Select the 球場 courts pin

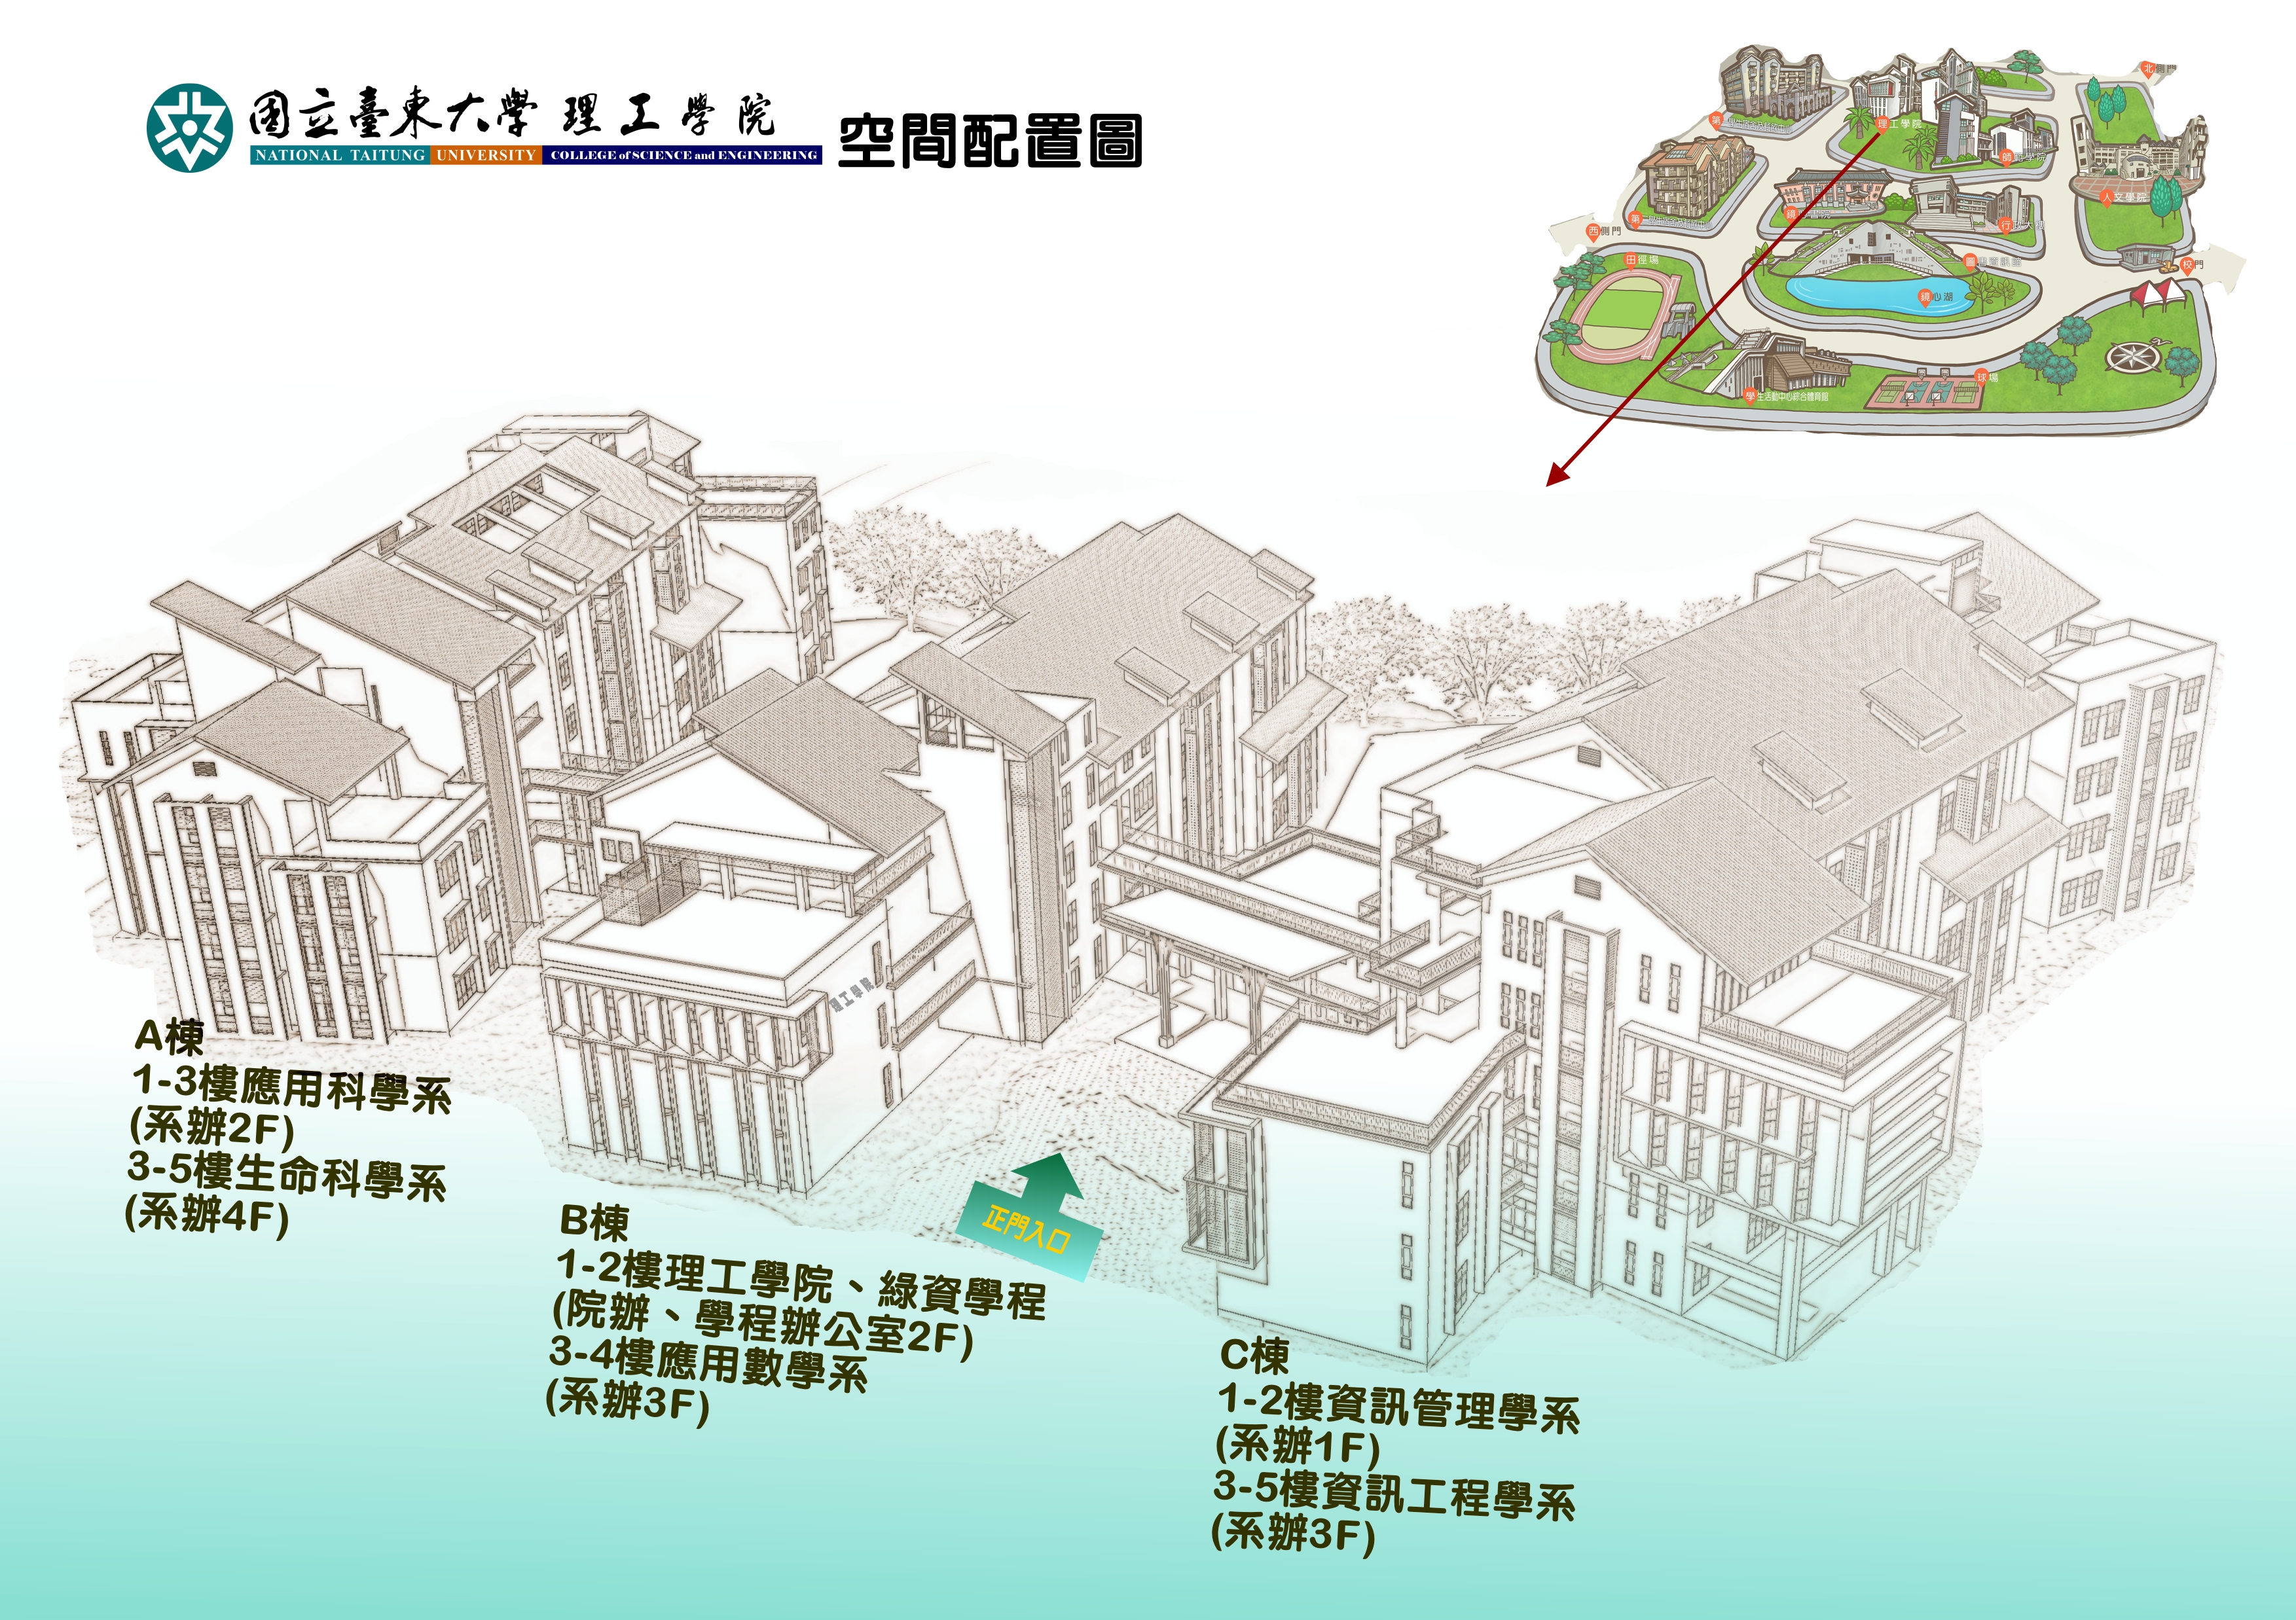pyautogui.click(x=1981, y=377)
